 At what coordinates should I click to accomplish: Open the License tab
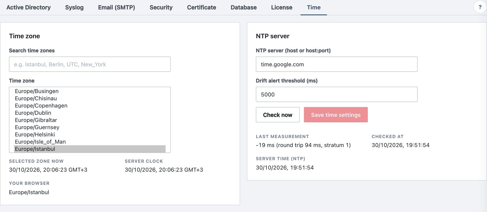point(282,7)
